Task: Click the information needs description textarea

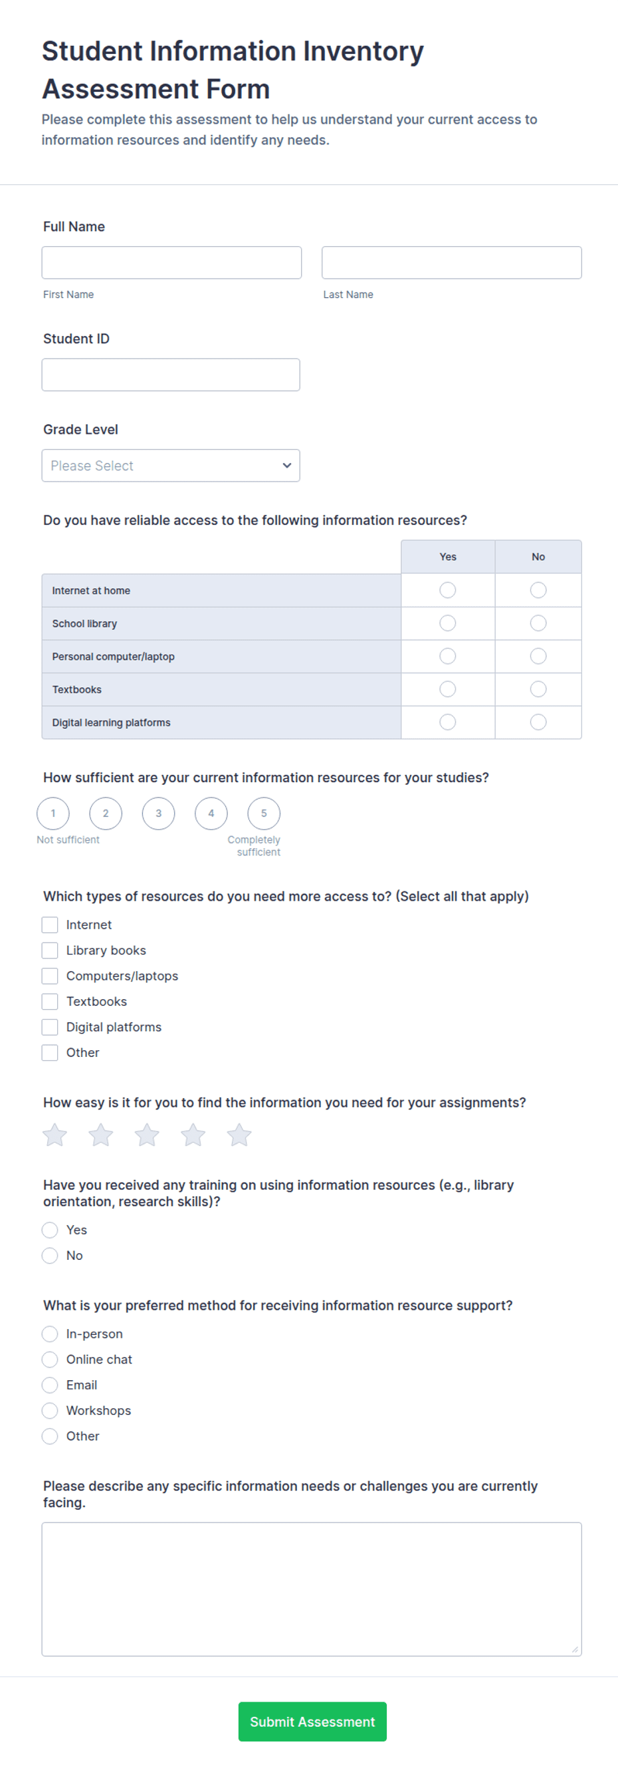Action: coord(312,1588)
